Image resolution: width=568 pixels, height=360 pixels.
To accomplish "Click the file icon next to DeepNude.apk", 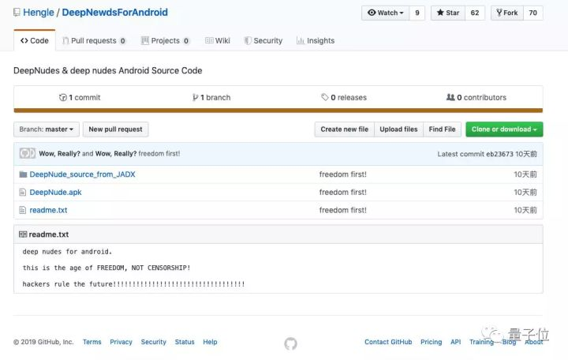I will pos(23,193).
